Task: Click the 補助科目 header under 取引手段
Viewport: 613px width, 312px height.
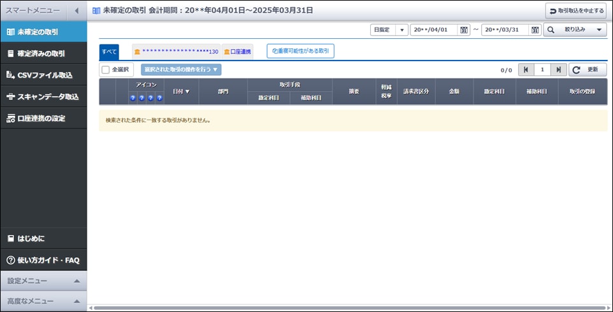Action: [x=311, y=98]
